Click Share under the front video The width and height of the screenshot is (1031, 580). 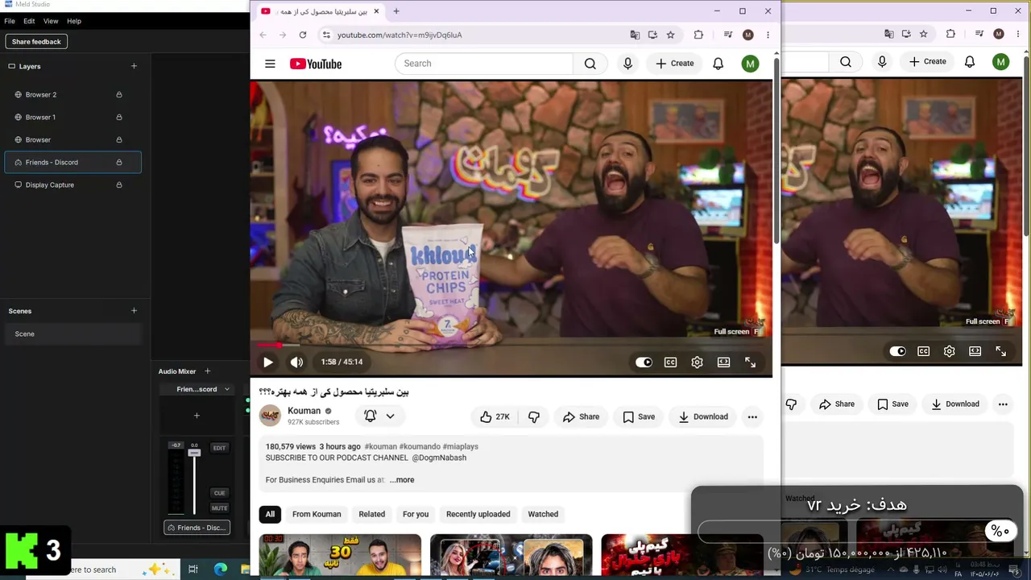click(581, 416)
